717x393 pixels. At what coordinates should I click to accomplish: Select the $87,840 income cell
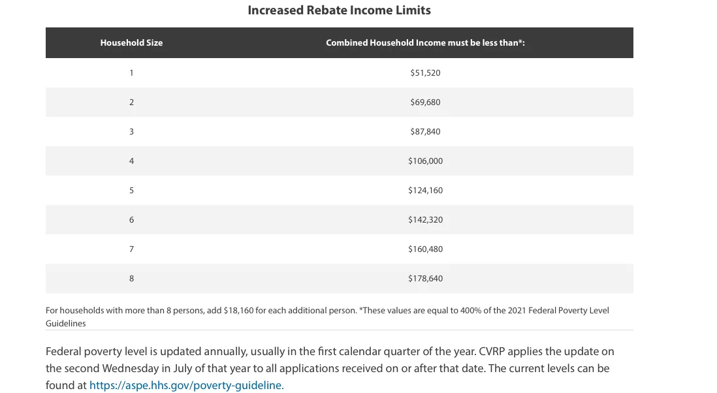click(425, 132)
